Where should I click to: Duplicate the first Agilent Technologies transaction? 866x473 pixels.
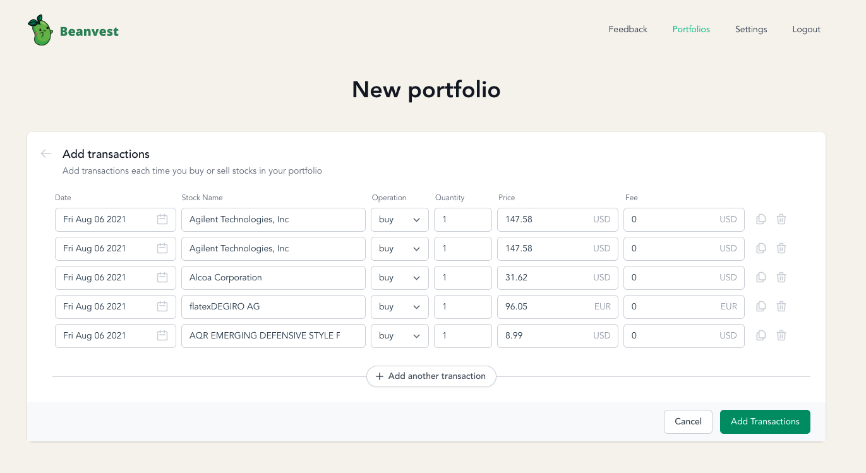(x=761, y=219)
